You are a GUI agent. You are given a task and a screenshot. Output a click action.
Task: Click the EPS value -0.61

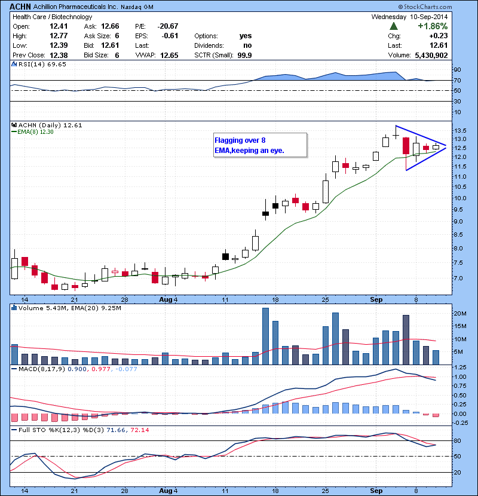click(170, 36)
